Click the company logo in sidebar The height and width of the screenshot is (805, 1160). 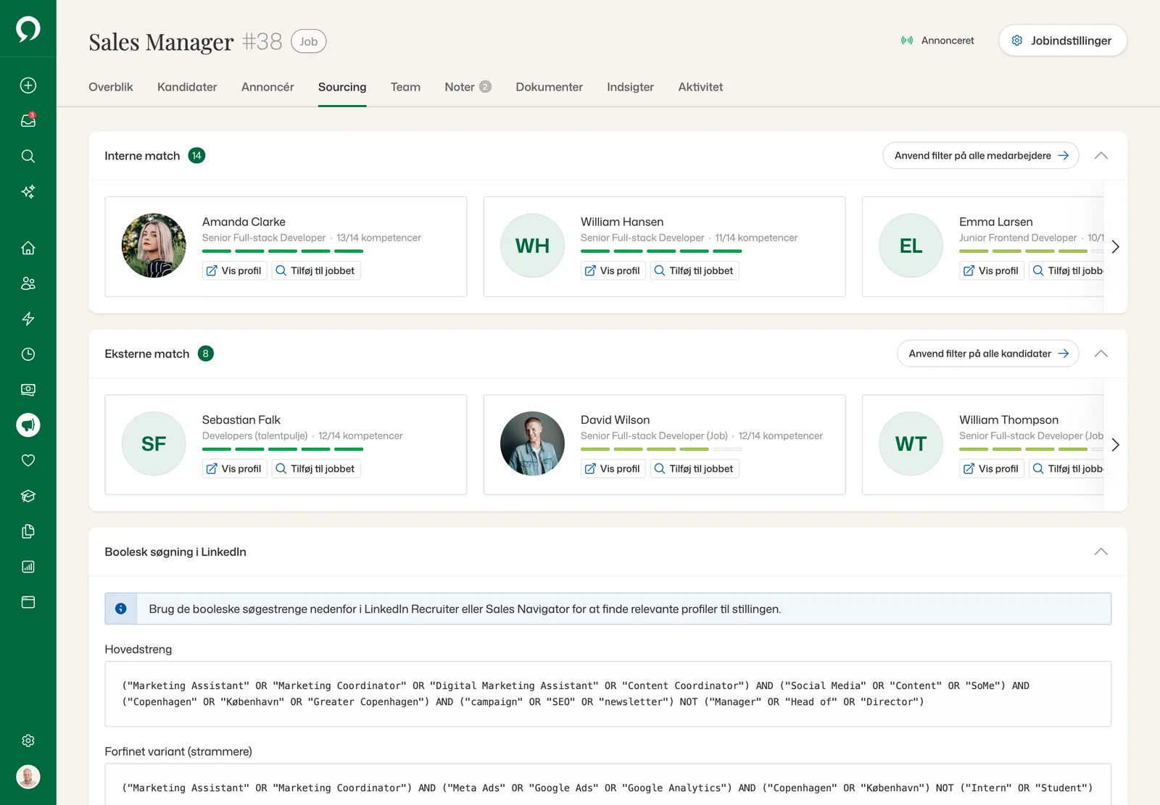click(28, 29)
